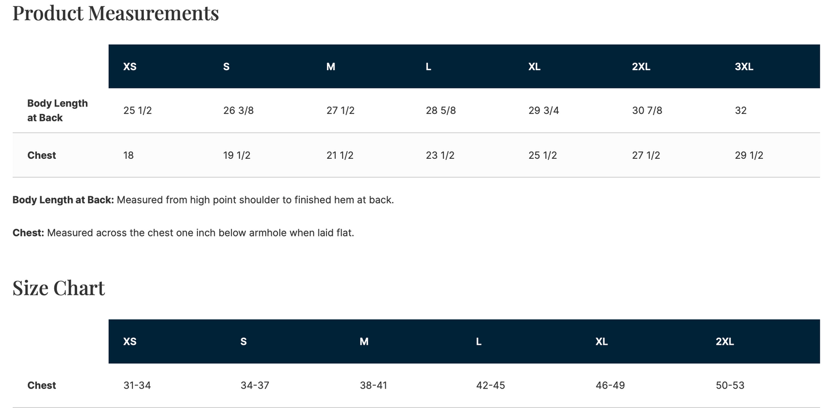The image size is (832, 408).
Task: Click the Chest row label in Product Measurements
Action: pyautogui.click(x=41, y=155)
